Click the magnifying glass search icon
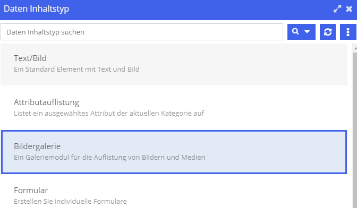Screen dimensions: 357x208 [295, 31]
